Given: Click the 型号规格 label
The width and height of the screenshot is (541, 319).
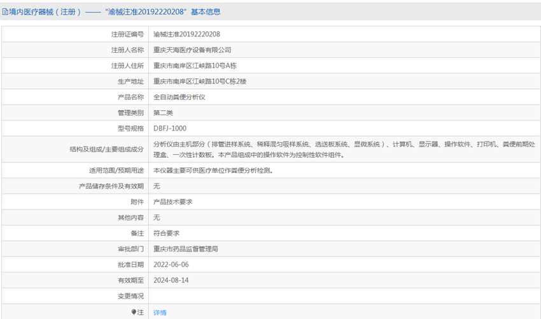Looking at the screenshot, I should (130, 129).
